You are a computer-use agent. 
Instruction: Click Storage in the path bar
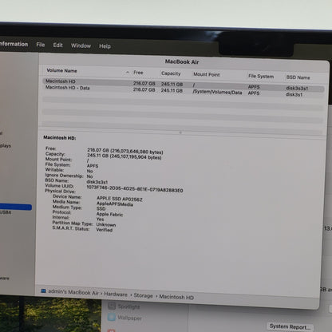tap(143, 295)
